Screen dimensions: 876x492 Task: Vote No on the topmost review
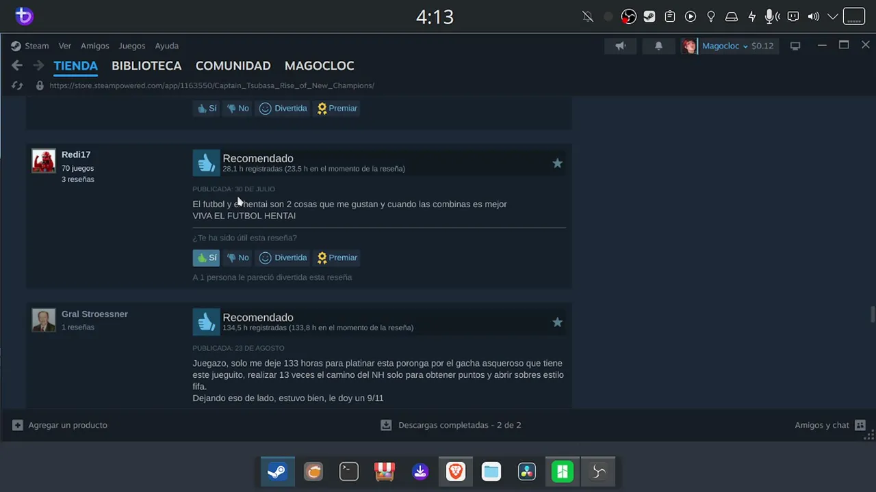point(237,108)
